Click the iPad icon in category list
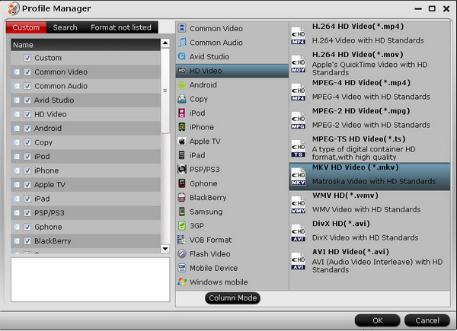457x331 pixels. [181, 155]
